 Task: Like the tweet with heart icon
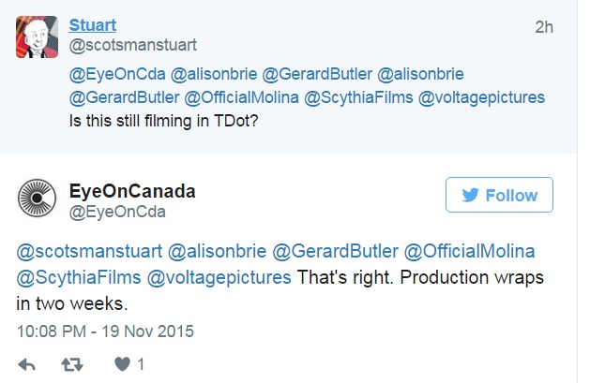pos(121,363)
